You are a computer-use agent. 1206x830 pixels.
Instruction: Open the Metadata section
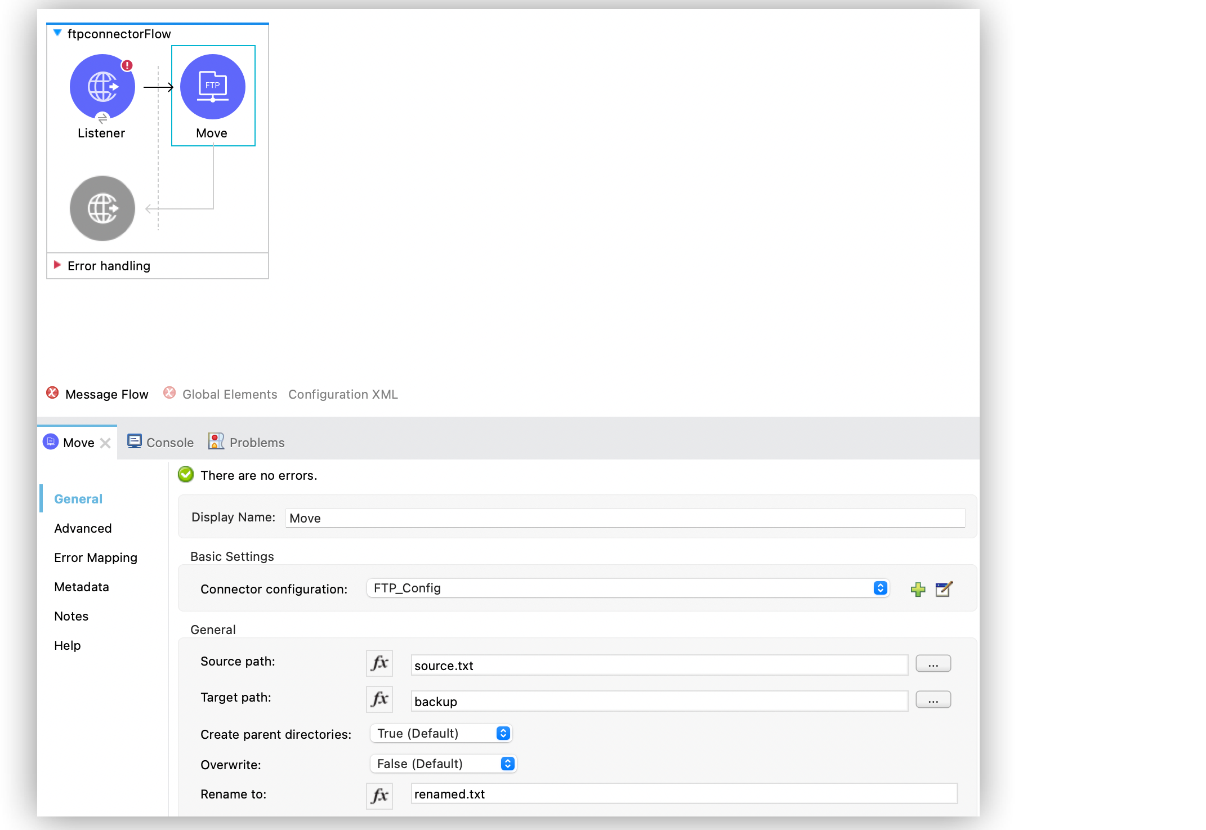click(82, 587)
